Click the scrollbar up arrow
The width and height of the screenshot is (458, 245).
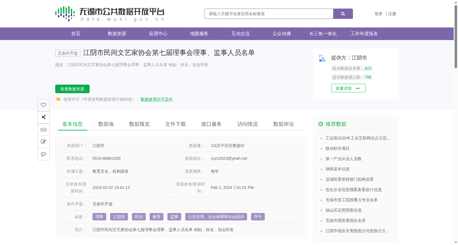pos(456,2)
